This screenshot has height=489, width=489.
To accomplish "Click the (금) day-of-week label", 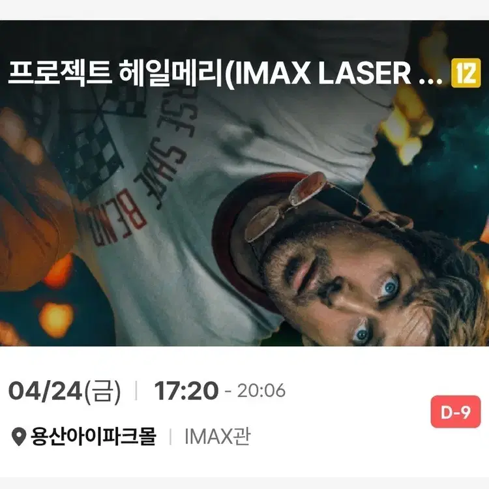I will tap(102, 391).
